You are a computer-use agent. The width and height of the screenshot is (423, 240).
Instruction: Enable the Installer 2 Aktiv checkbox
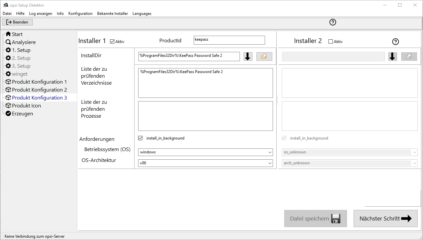(x=330, y=42)
